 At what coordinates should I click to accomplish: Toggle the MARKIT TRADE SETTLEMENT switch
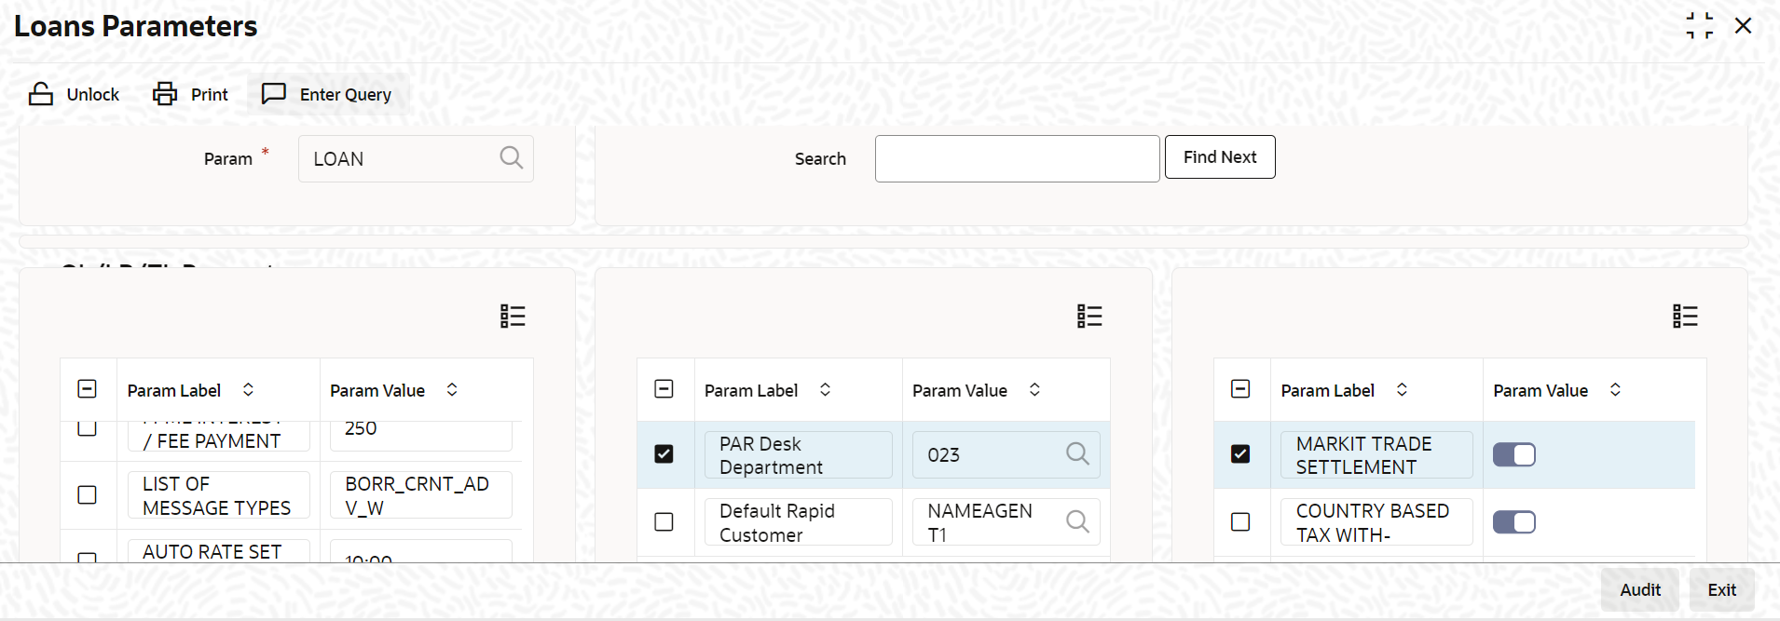[1513, 454]
